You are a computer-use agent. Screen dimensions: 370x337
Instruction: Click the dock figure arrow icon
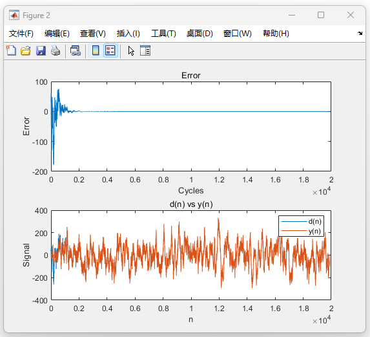[360, 34]
